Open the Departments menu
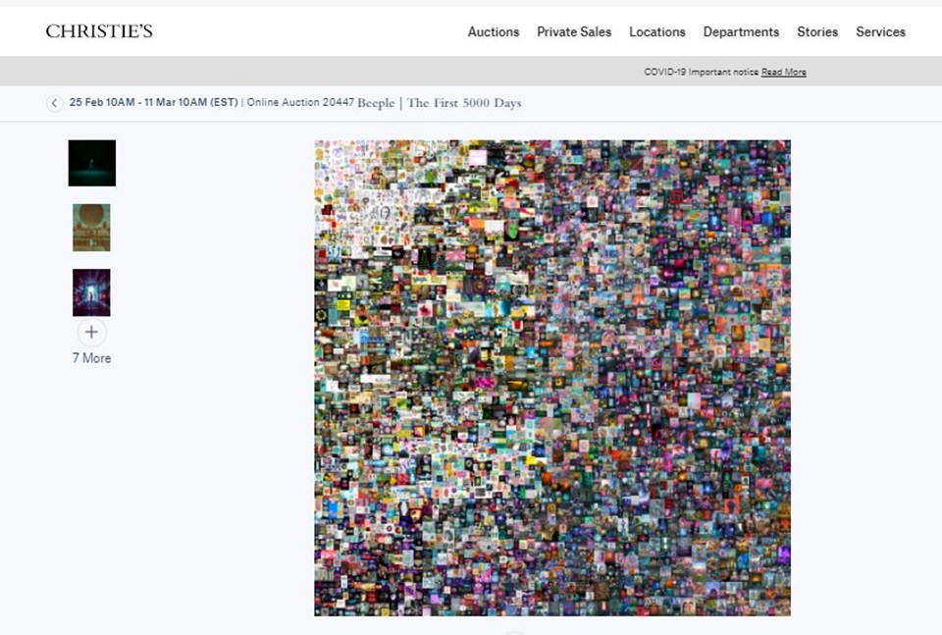Viewport: 942px width, 635px height. pos(741,31)
